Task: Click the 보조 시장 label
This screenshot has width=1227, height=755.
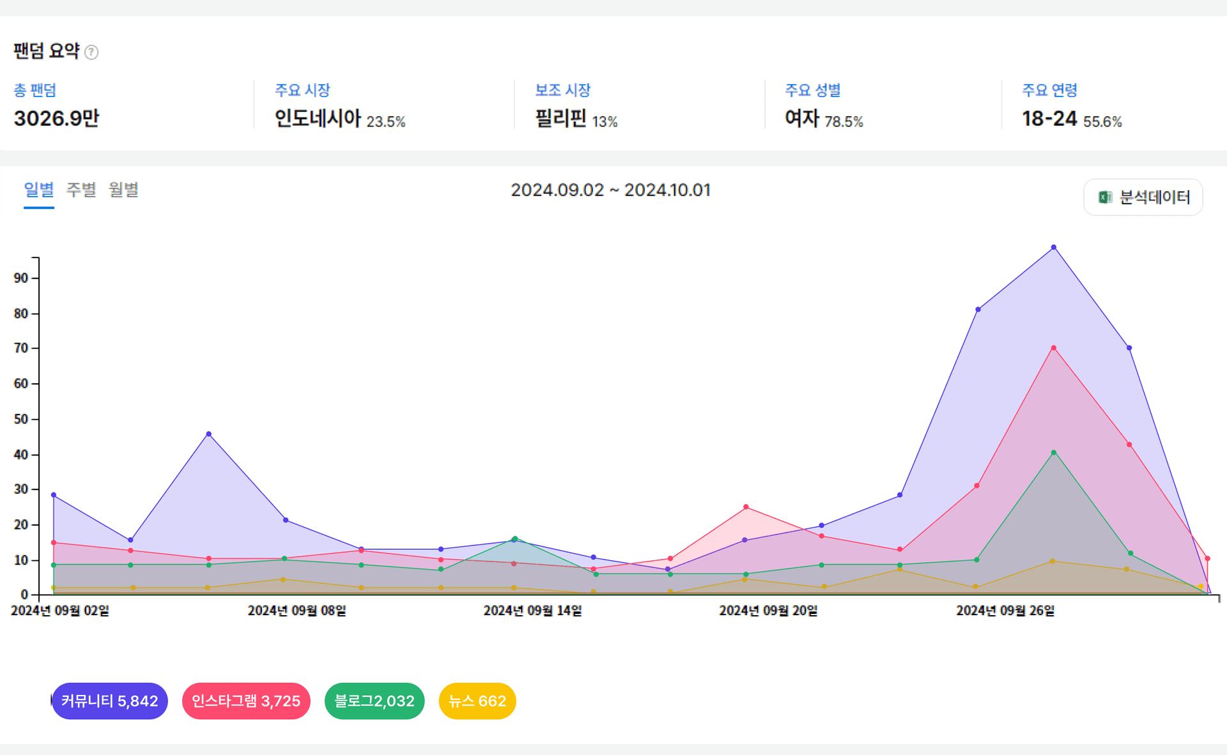Action: pos(562,90)
